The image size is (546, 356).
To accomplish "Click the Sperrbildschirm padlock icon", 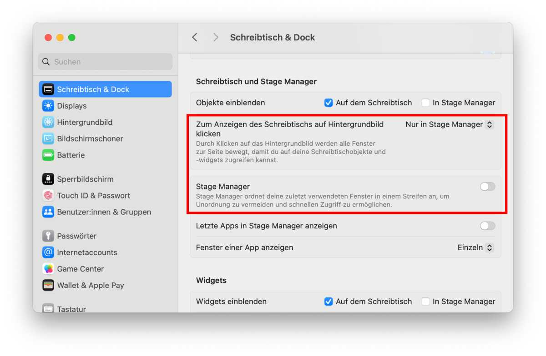I will tap(48, 179).
